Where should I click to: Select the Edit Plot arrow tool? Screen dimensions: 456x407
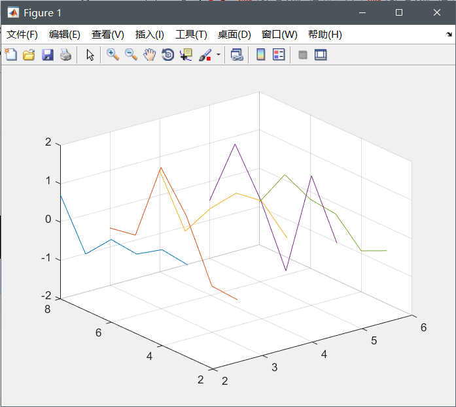point(90,55)
